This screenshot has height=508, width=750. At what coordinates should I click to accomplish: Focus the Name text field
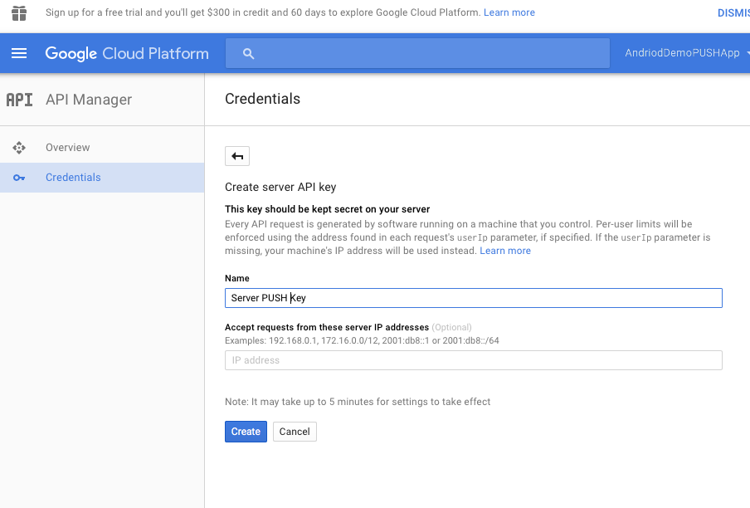[473, 298]
